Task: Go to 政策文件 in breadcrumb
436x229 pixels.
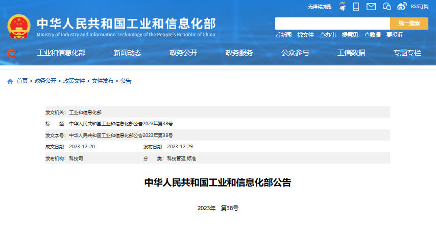Action: click(x=74, y=81)
